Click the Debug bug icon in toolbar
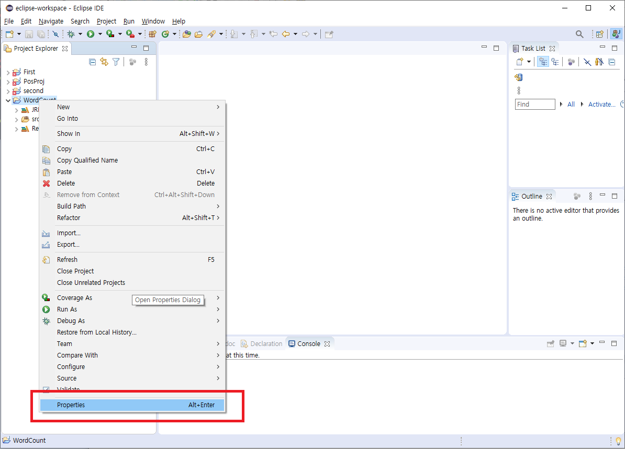Screen dimensions: 625x449 pos(71,34)
